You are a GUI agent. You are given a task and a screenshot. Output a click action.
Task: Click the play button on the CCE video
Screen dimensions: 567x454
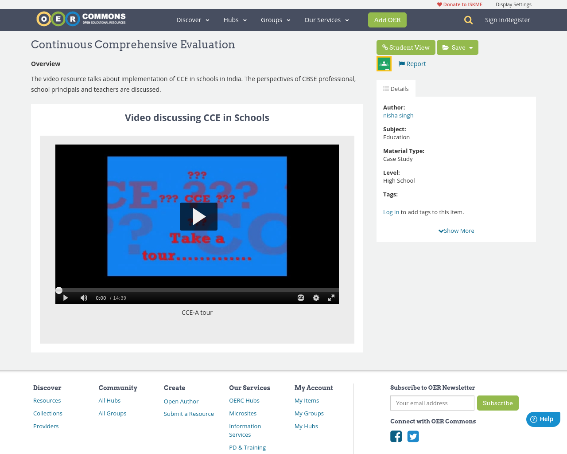198,216
